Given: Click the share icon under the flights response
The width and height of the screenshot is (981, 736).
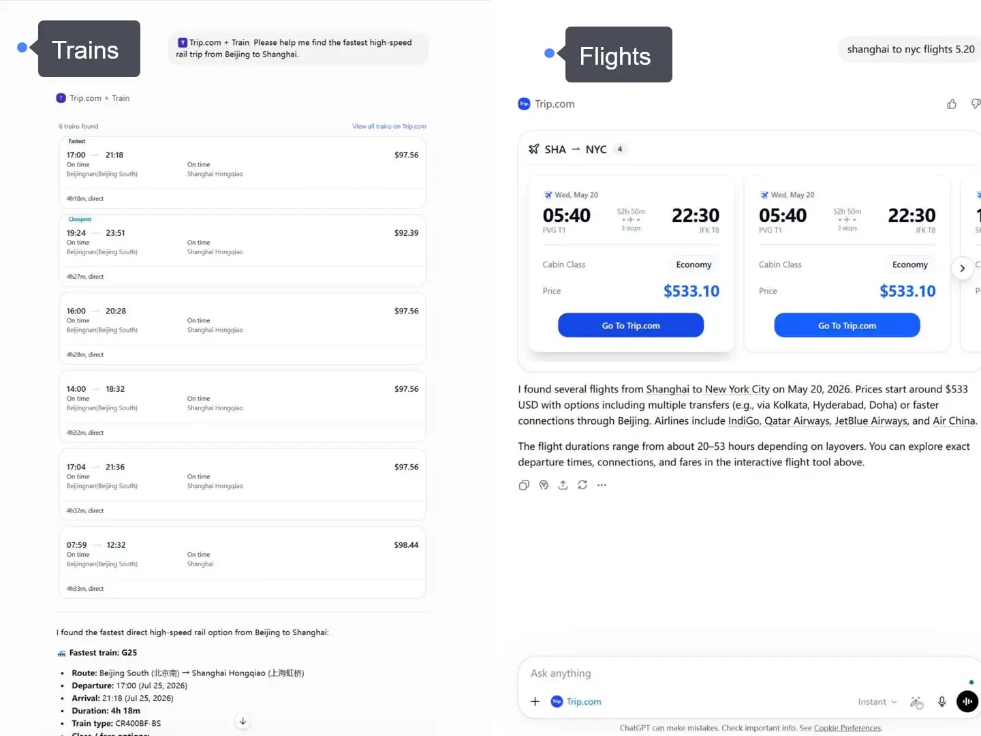Looking at the screenshot, I should coord(563,485).
